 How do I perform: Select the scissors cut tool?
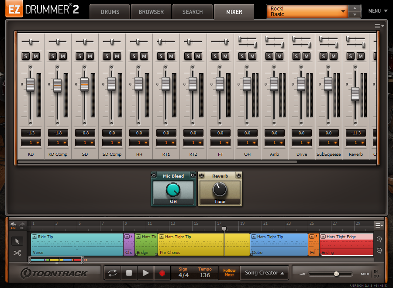[17, 253]
